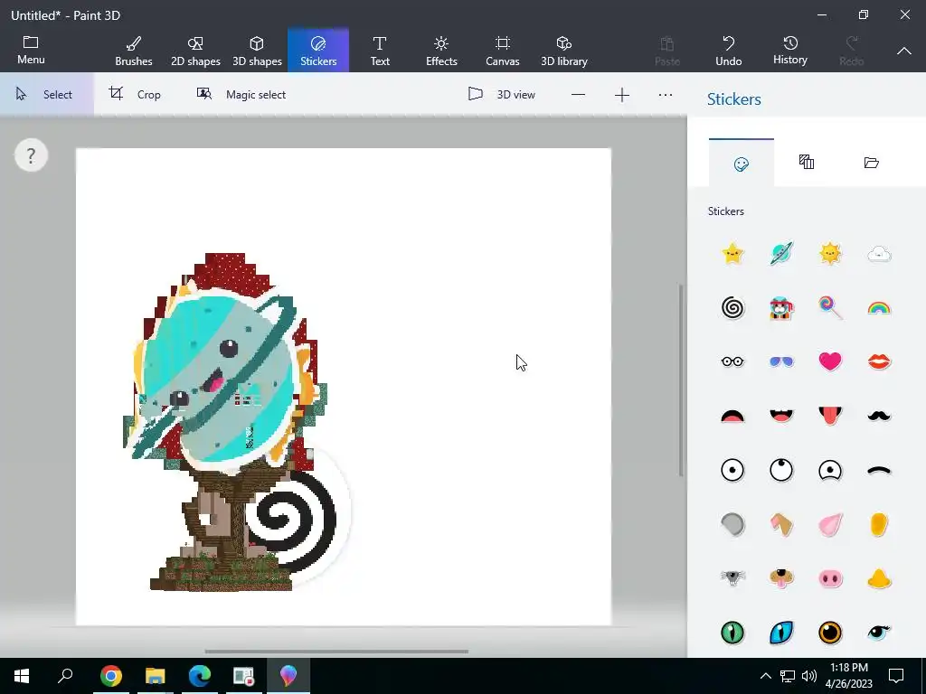Pick the centered-pupil eye sticker
This screenshot has height=694, width=926.
[732, 470]
